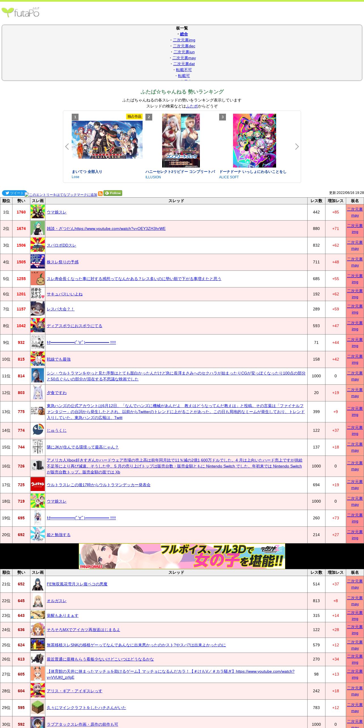Open thread 覚醒もありまぁす

click(x=63, y=615)
